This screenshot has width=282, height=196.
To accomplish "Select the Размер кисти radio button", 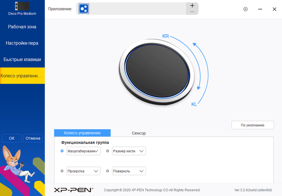I will pyautogui.click(x=107, y=151).
